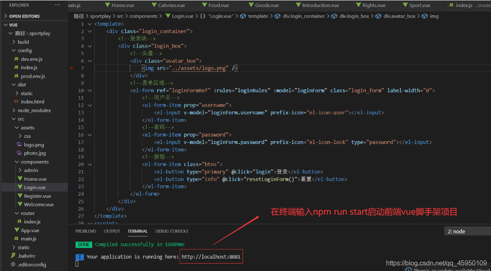Click Vue icon of App.vue
The width and height of the screenshot is (491, 271).
17,230
